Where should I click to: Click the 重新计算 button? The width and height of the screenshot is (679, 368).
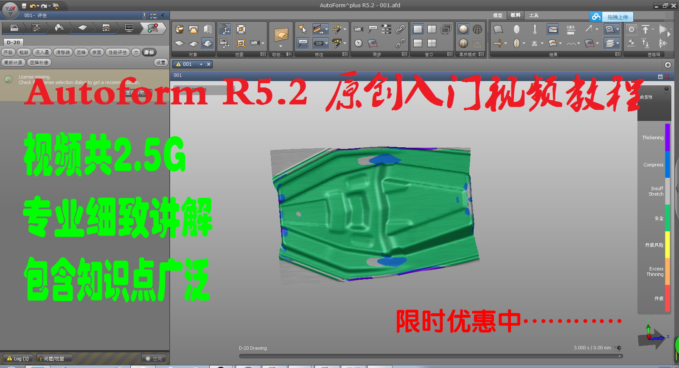[x=13, y=62]
